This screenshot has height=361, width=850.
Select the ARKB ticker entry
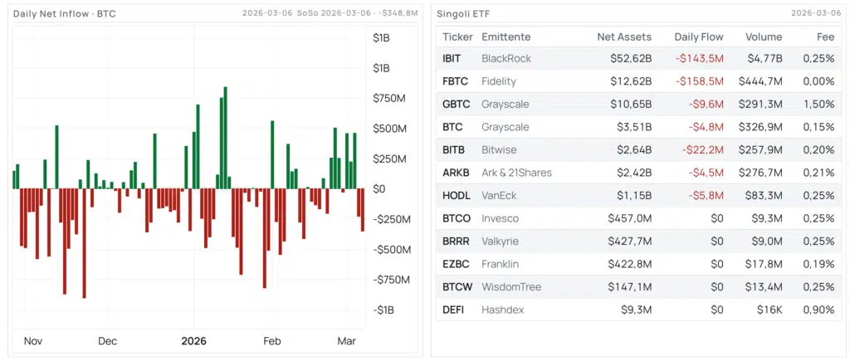(457, 173)
